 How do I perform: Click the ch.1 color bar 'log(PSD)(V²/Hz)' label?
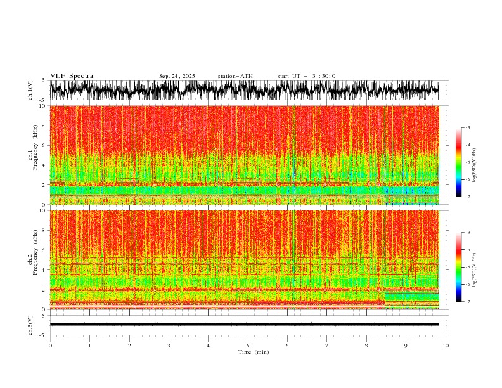(475, 165)
